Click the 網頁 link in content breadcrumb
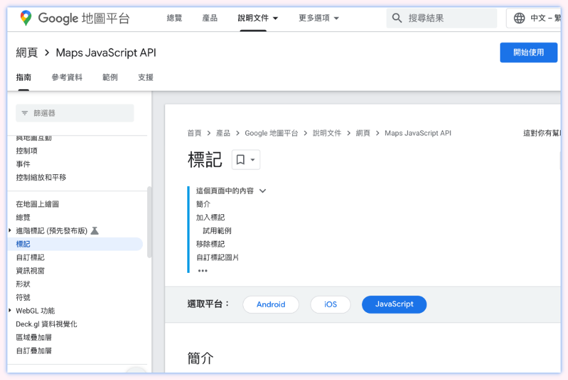 tap(363, 133)
